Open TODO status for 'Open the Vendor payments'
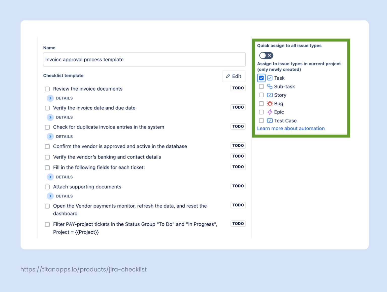The image size is (387, 292). (238, 205)
